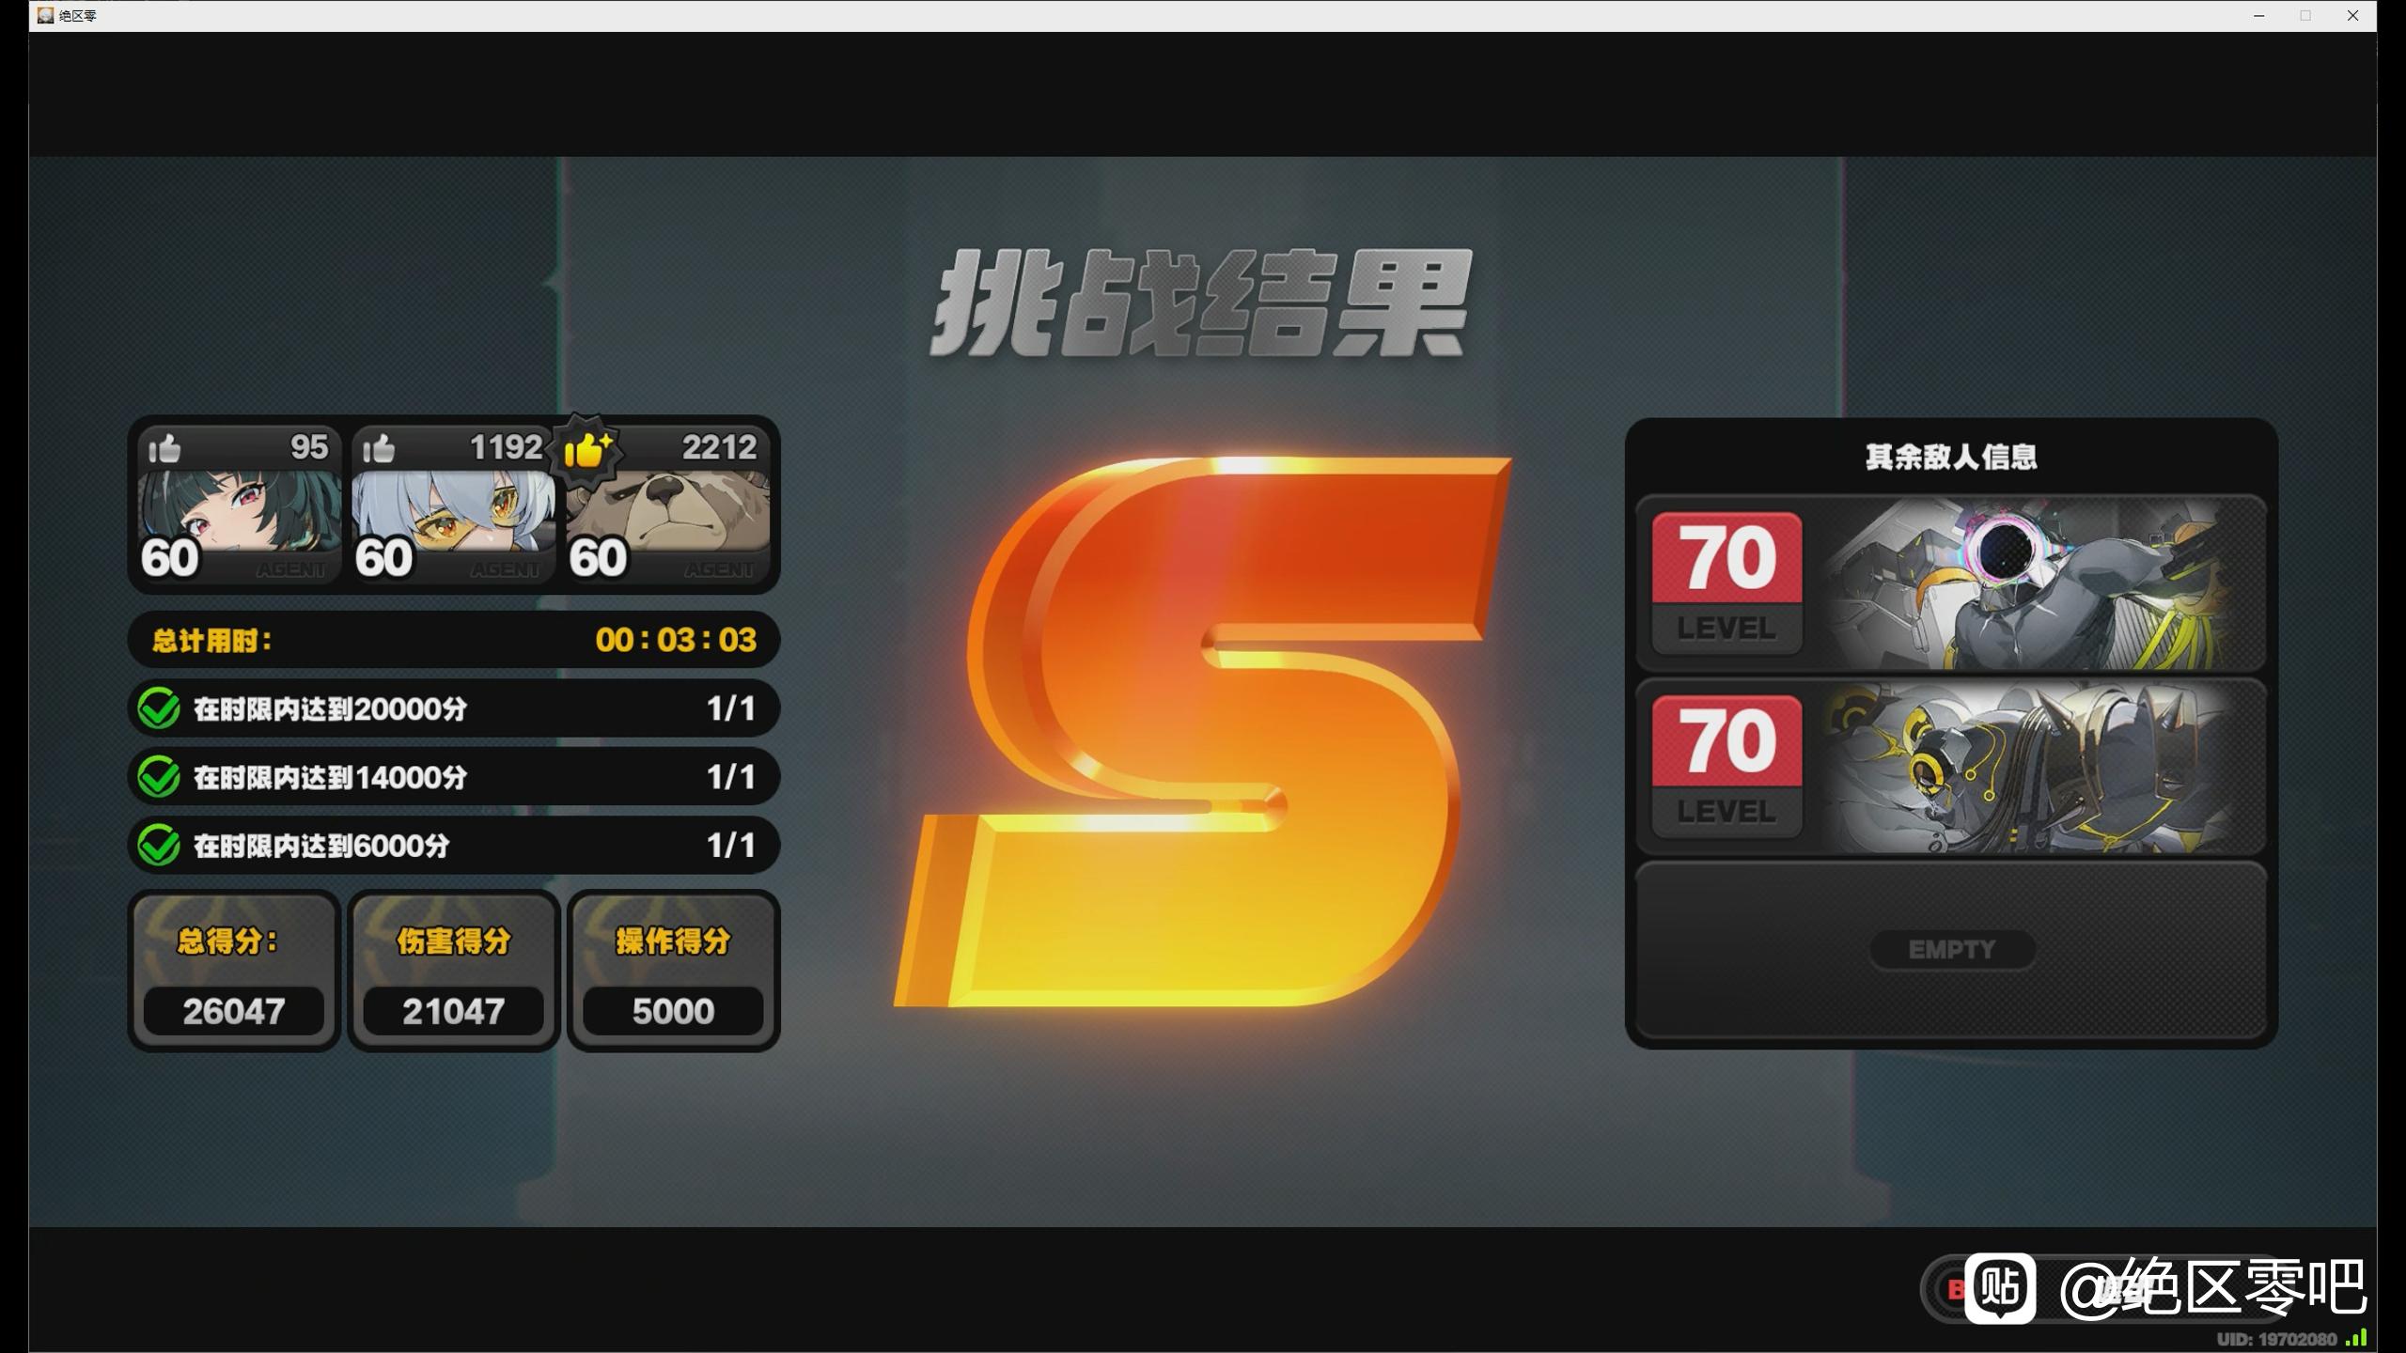Click the 挑战结果 title

1201,303
